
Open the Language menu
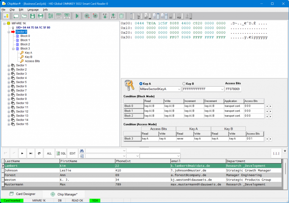33,10
